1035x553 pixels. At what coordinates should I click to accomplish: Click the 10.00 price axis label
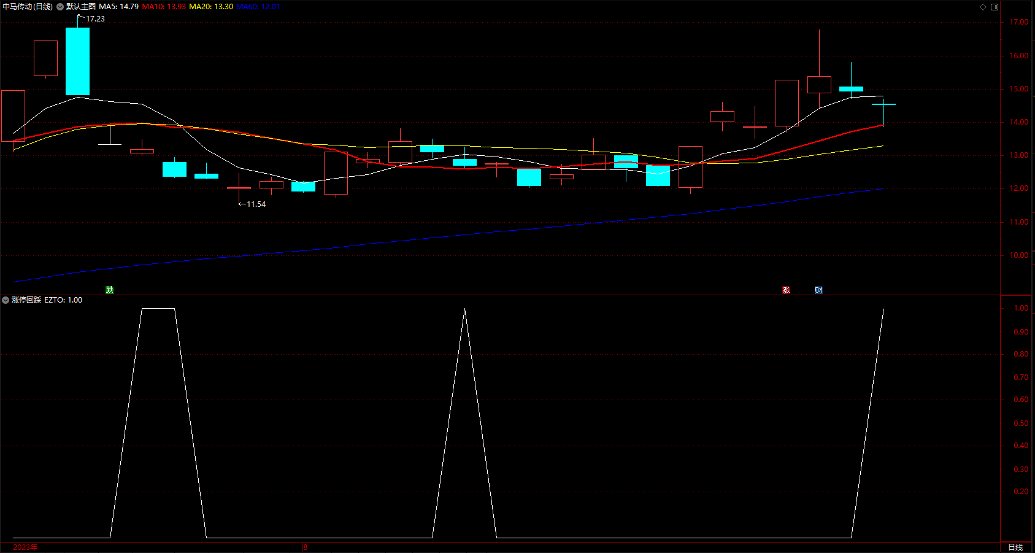(1019, 255)
